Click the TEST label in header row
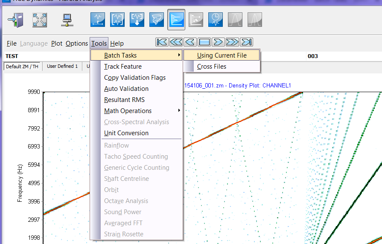 [x=12, y=56]
